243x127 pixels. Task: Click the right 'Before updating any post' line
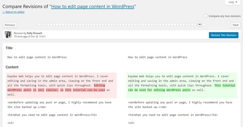tap(180, 105)
